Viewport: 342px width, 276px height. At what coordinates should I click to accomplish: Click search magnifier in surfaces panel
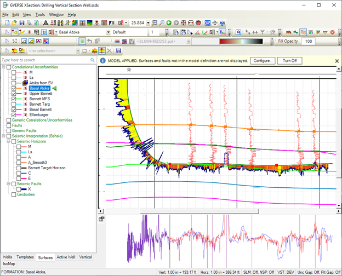[93, 60]
